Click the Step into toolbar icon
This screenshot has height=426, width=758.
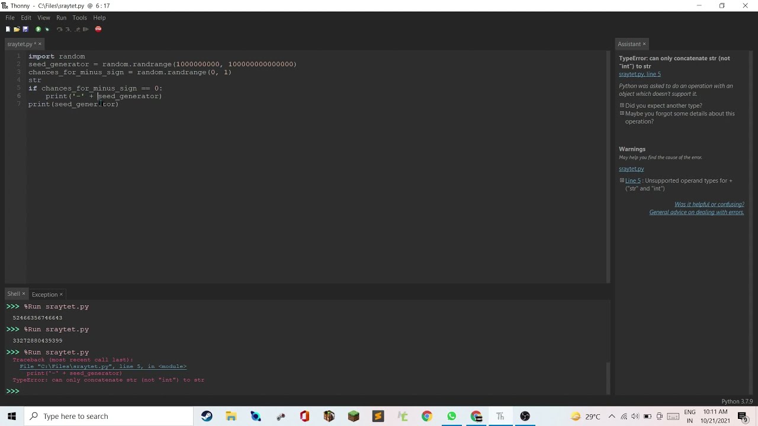click(x=68, y=29)
